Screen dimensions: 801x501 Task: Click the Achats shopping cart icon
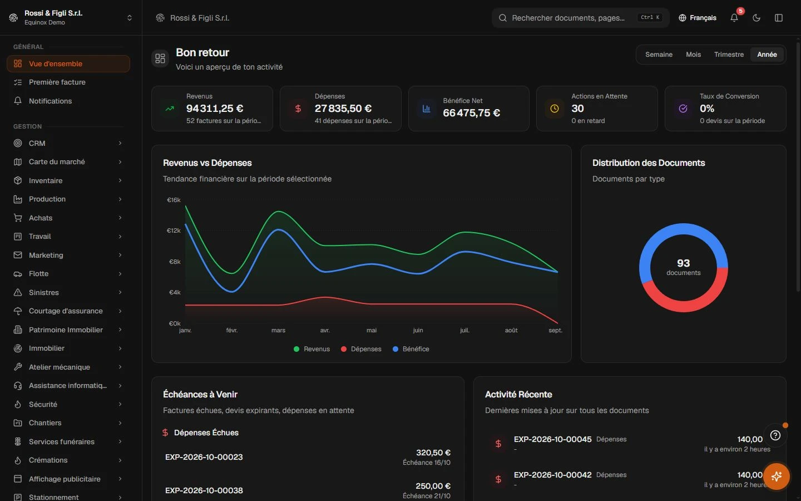[18, 218]
